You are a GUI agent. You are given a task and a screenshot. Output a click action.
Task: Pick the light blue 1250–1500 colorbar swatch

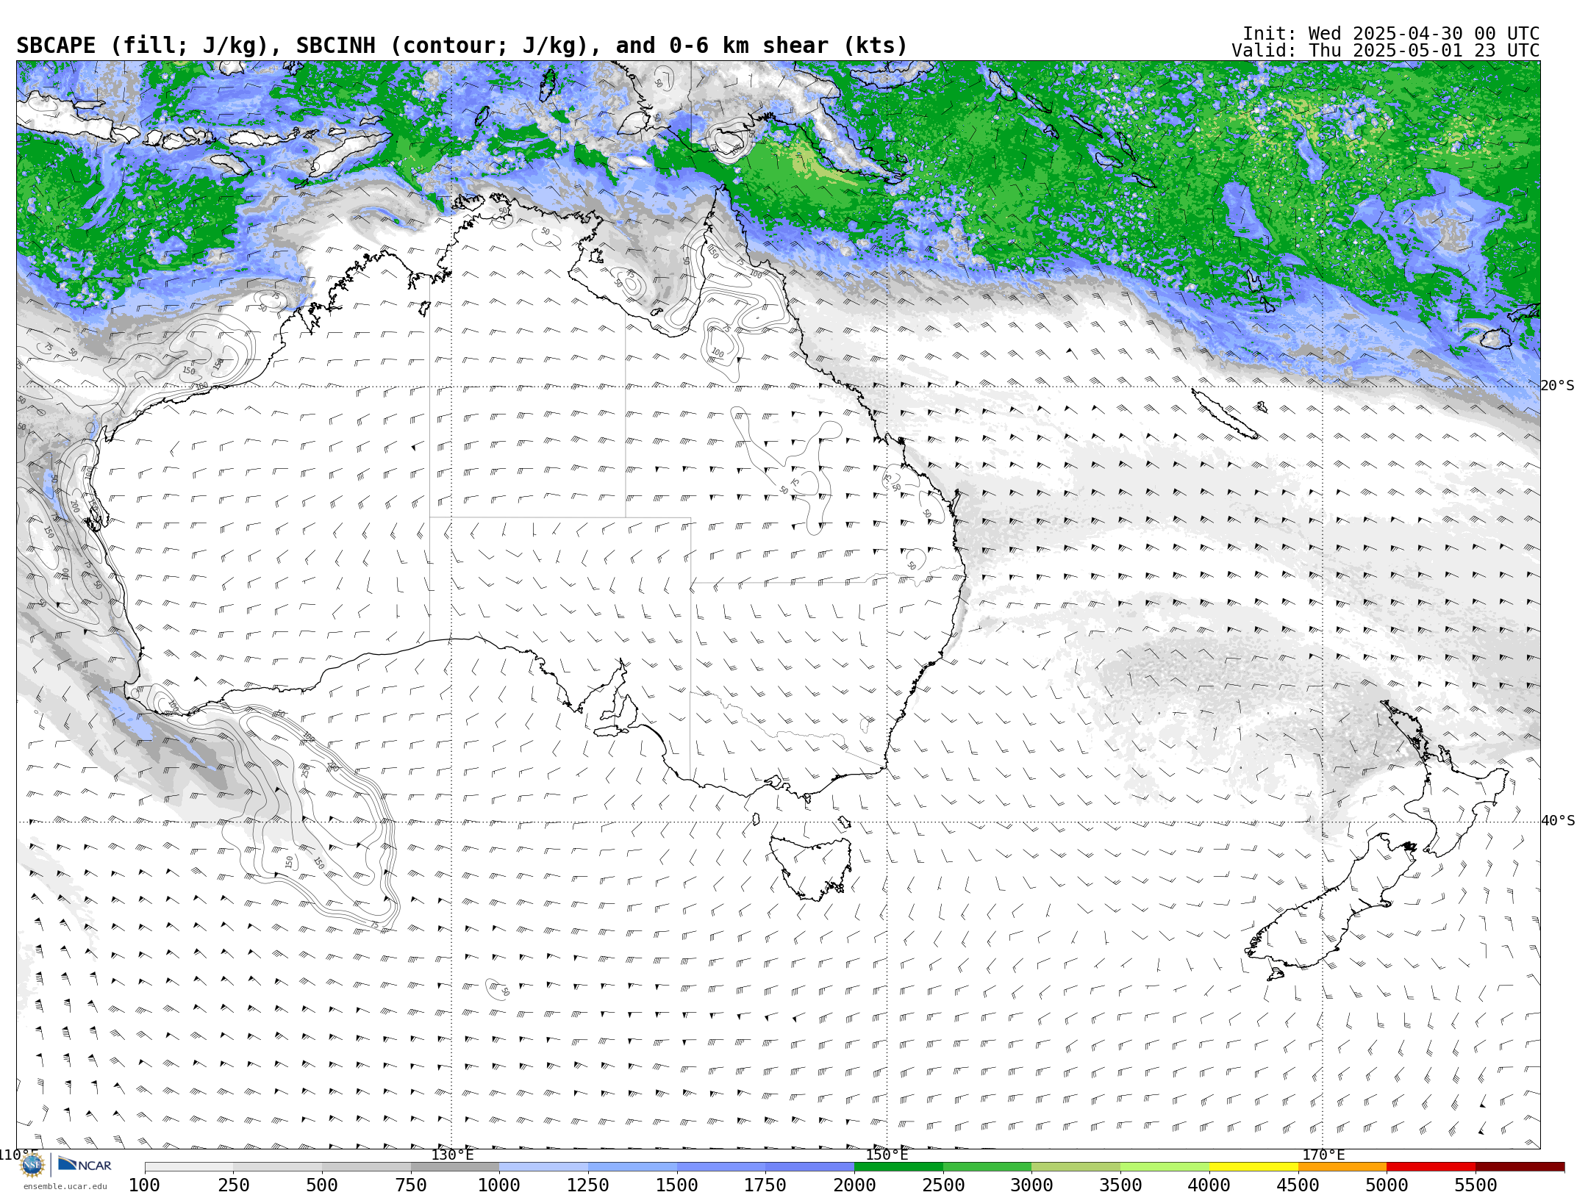632,1167
